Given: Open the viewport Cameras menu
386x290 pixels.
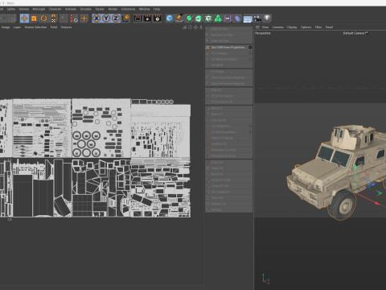Looking at the screenshot, I should coord(278,27).
